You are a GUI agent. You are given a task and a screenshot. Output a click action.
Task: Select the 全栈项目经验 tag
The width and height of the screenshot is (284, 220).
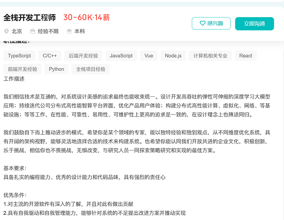90,69
